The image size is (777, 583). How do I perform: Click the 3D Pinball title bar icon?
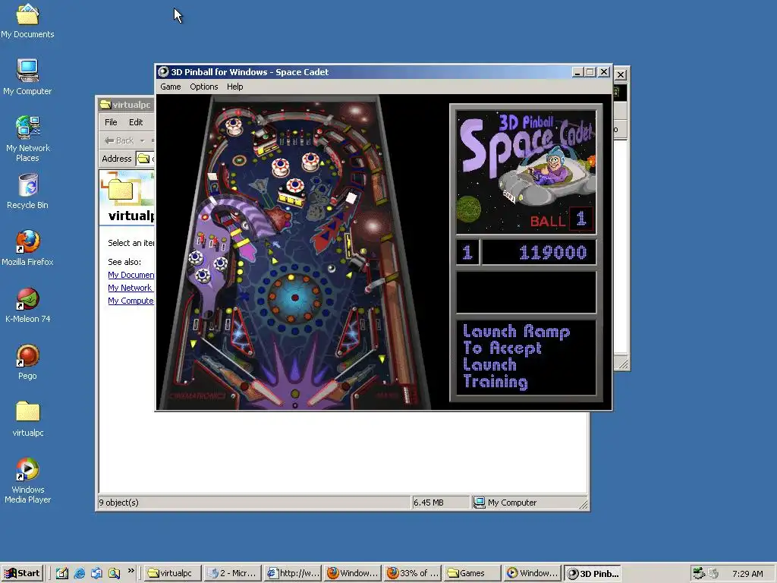pos(164,72)
